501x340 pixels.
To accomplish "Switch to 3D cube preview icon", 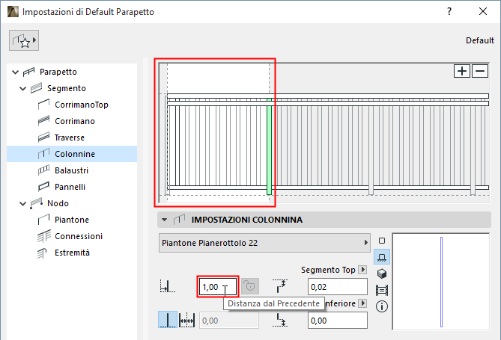I will coord(382,273).
